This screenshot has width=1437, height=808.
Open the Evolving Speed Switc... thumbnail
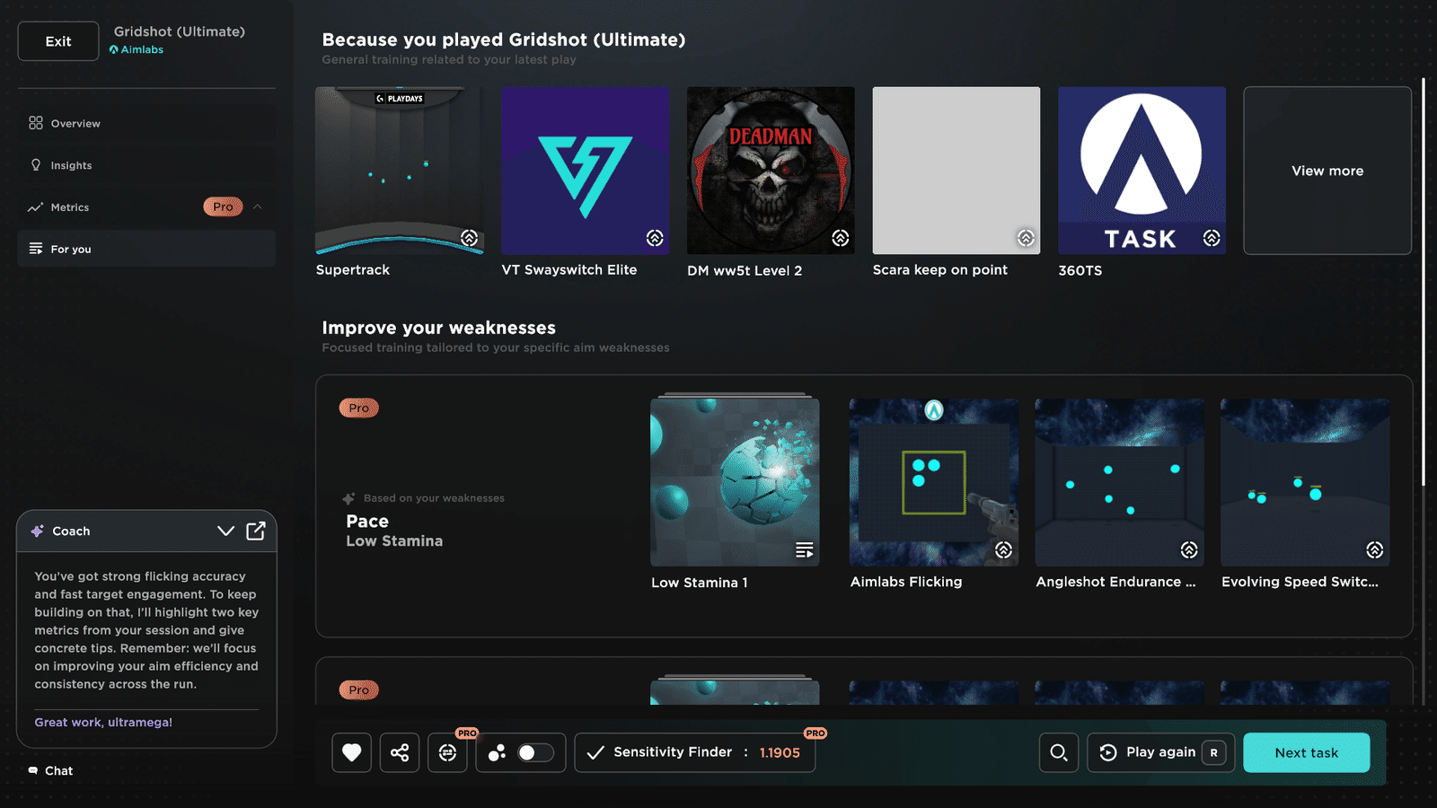pyautogui.click(x=1305, y=482)
